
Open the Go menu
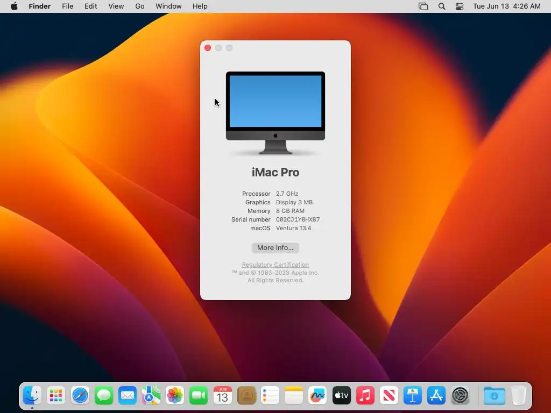coord(140,6)
